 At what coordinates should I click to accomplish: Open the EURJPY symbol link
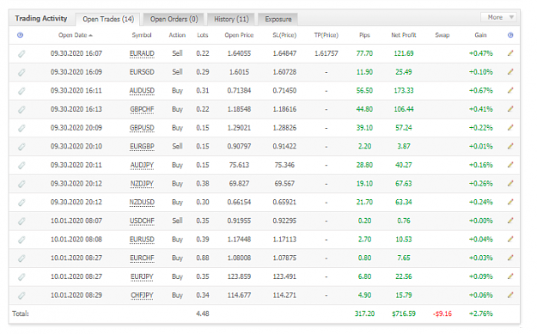142,276
